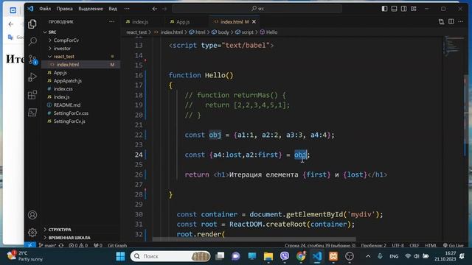Click body breadcrumb segment
The image size is (472, 265).
tap(223, 32)
